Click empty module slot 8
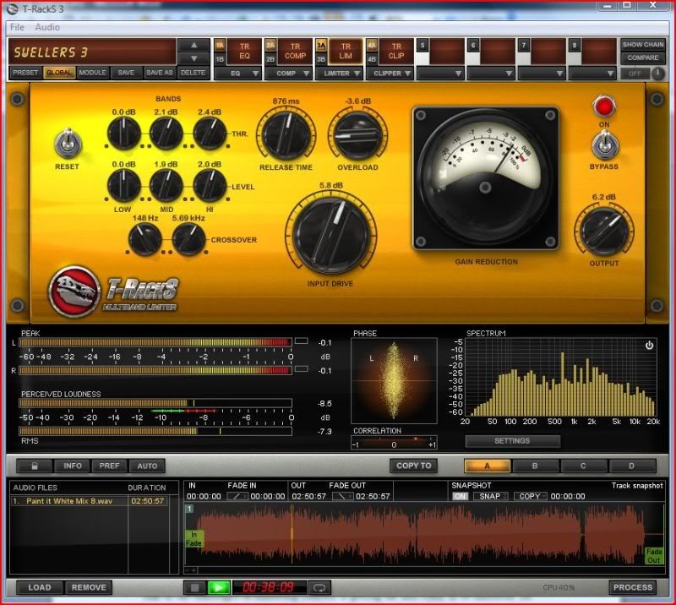 [x=598, y=52]
